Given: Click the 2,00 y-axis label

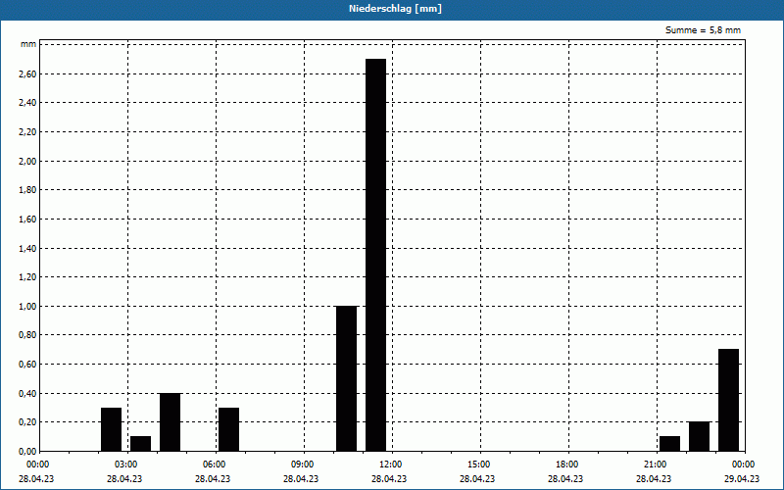Looking at the screenshot, I should click(x=27, y=161).
